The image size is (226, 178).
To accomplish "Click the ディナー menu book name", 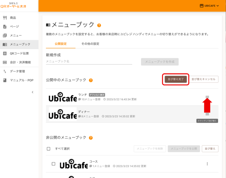I will tap(84, 112).
